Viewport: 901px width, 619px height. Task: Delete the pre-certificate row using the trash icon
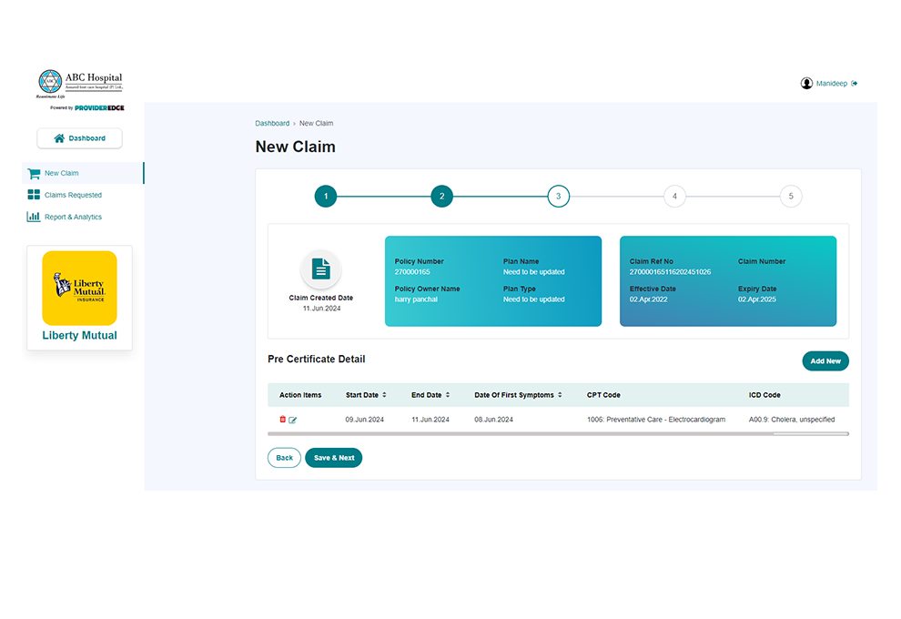[281, 420]
